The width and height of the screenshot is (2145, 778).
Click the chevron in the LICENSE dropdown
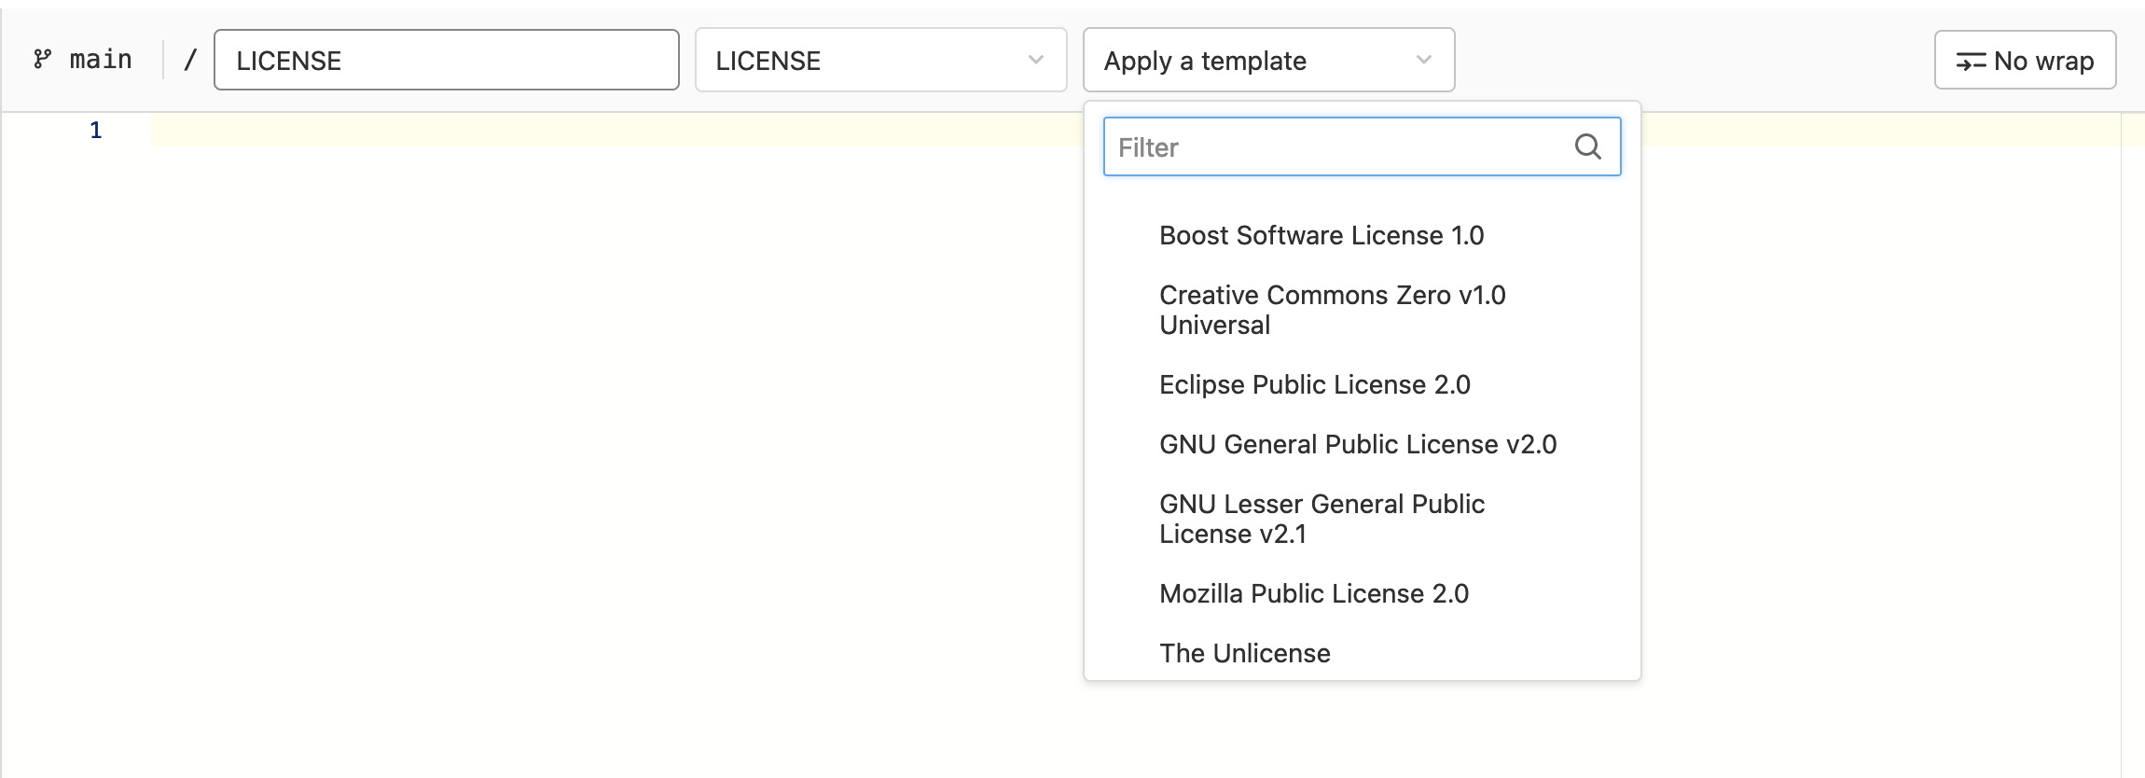click(1035, 60)
